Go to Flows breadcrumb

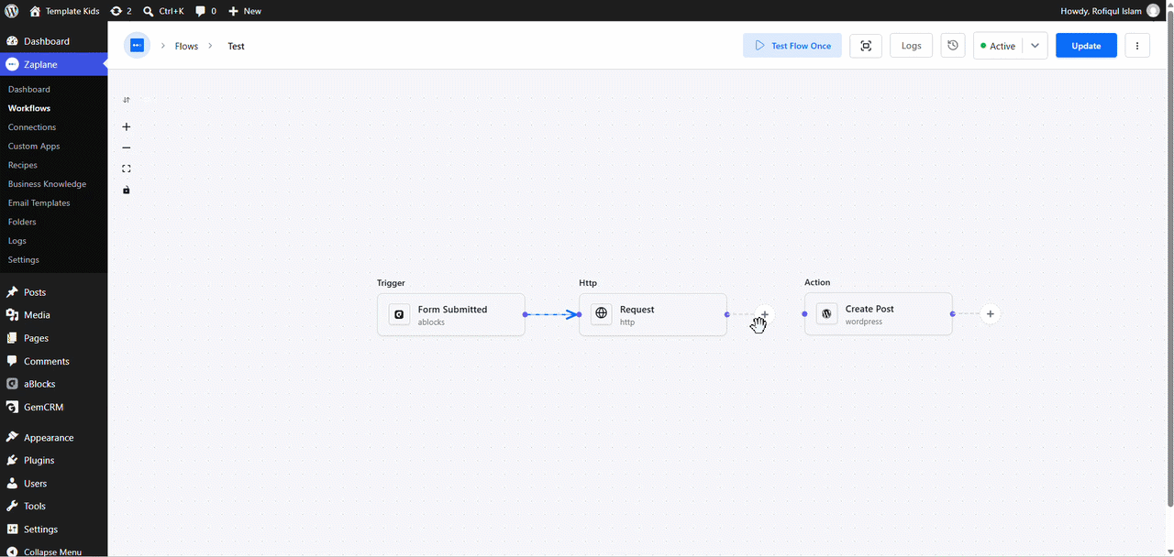186,46
